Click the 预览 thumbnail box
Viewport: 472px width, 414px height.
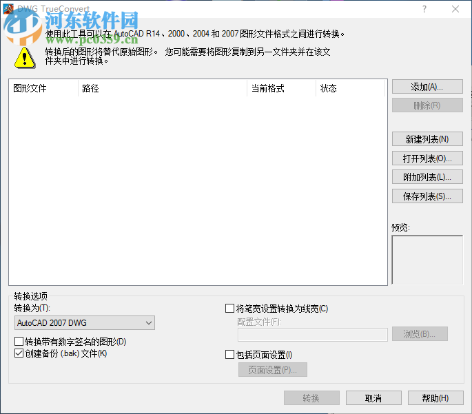pyautogui.click(x=427, y=260)
